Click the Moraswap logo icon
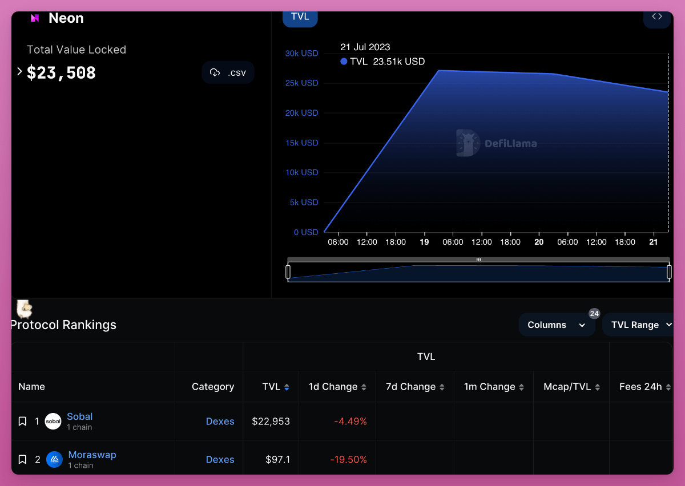Viewport: 685px width, 486px height. coord(54,460)
